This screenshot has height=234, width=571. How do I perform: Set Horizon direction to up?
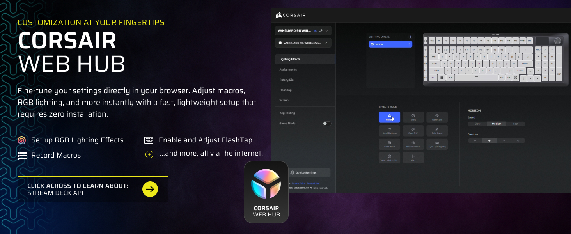pyautogui.click(x=504, y=140)
